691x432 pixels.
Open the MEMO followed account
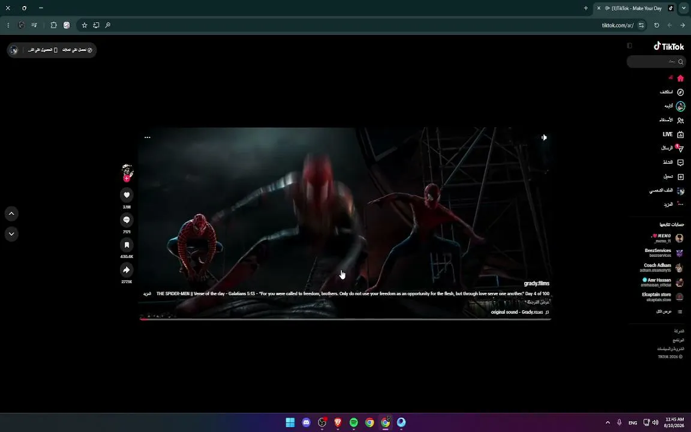click(667, 238)
